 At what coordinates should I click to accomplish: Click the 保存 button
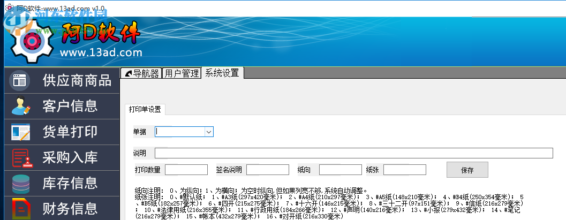467,170
